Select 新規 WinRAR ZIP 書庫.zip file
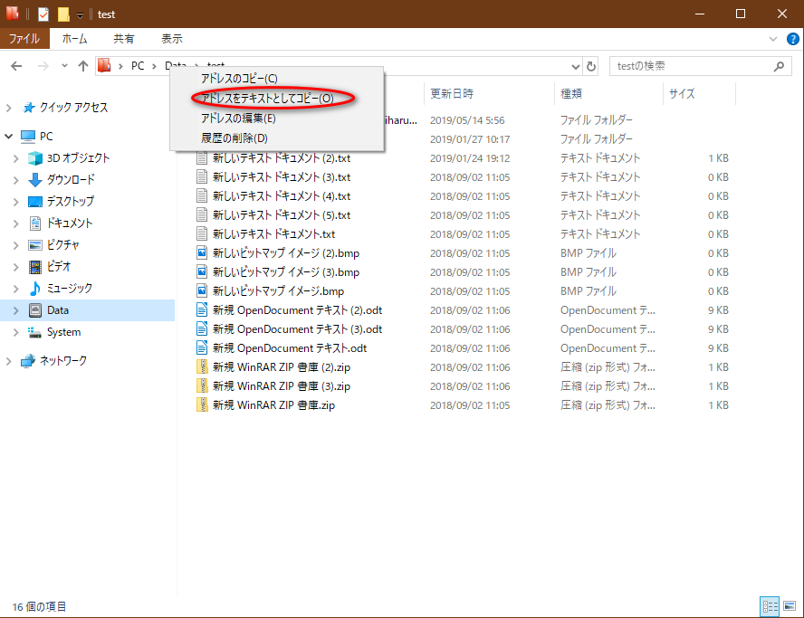804x618 pixels. [273, 405]
